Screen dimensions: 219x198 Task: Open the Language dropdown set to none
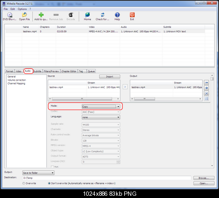click(x=101, y=117)
